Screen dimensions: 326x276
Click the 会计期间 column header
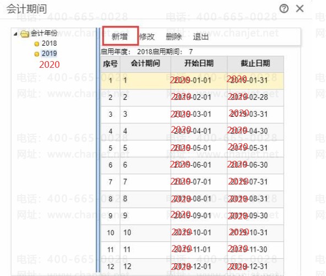click(x=145, y=64)
